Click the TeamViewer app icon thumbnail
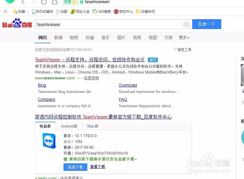Screen dimensions: 244x179 pyautogui.click(x=48, y=141)
